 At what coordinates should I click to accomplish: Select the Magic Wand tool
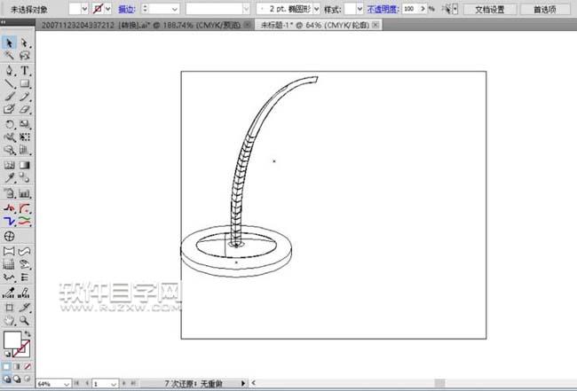tap(10, 55)
